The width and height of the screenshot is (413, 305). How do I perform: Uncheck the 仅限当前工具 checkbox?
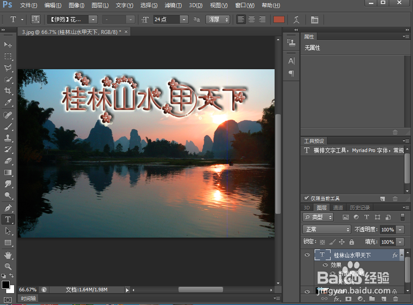pos(306,198)
